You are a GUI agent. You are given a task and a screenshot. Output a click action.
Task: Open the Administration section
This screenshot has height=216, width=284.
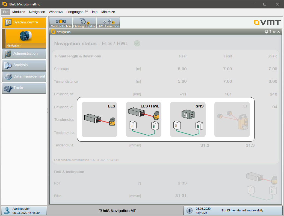(x=24, y=54)
